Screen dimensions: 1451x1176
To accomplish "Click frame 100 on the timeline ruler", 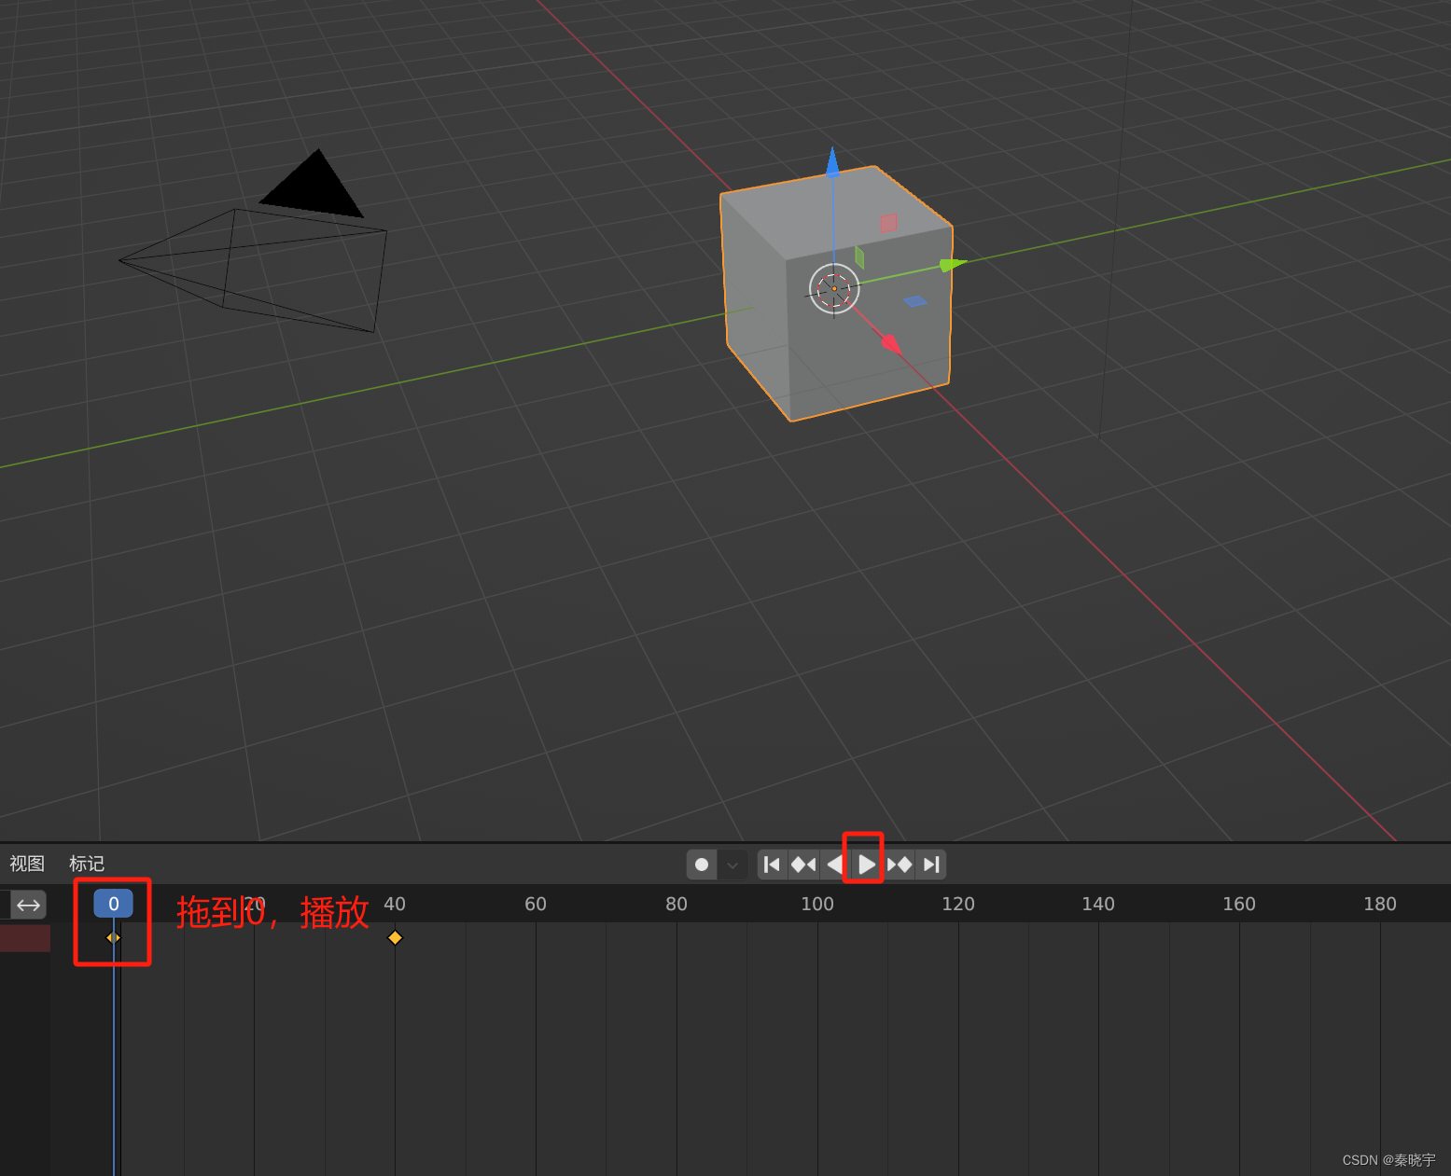I will coord(817,904).
